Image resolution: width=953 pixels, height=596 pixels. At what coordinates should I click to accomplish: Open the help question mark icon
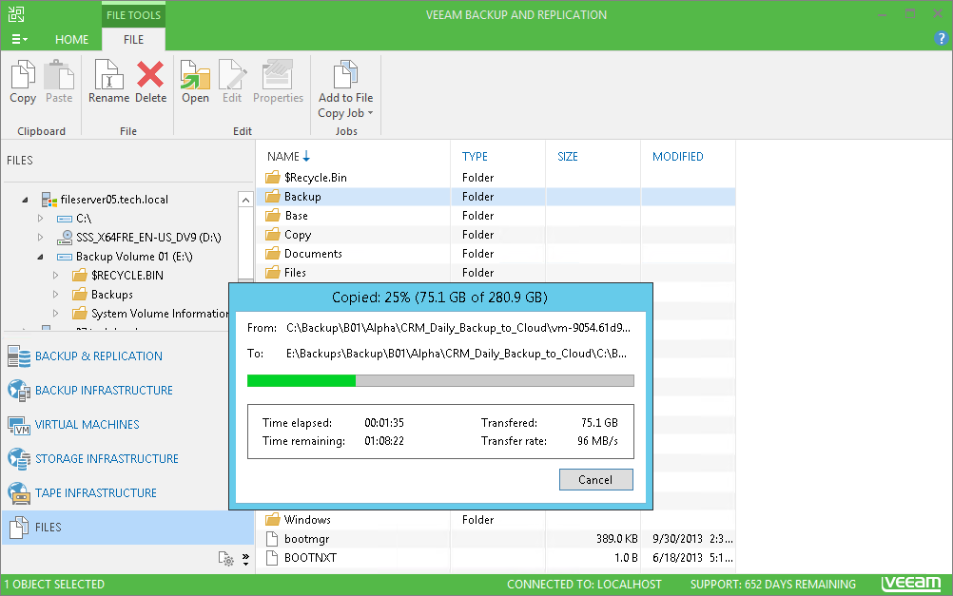point(941,39)
